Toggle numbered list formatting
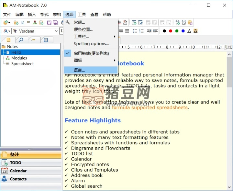 141,31
